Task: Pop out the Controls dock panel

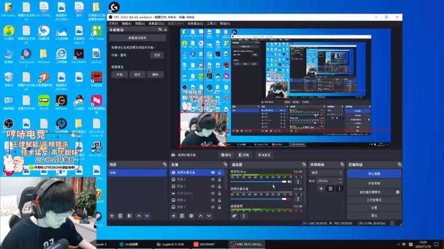Action: click(x=399, y=164)
